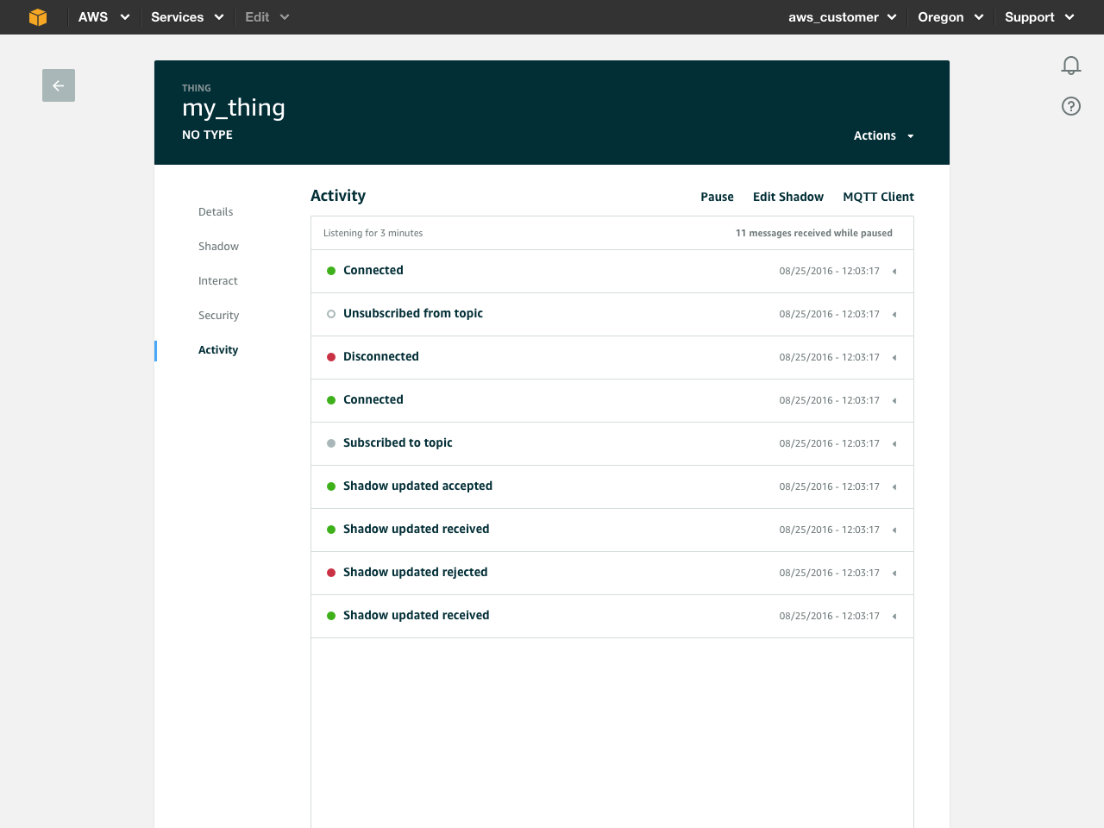This screenshot has height=828, width=1104.
Task: Open the Support menu
Action: click(1038, 17)
